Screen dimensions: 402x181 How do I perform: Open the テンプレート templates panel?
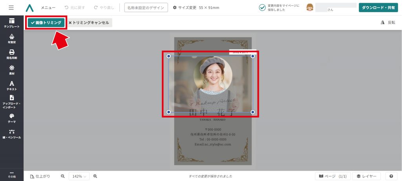click(x=12, y=23)
